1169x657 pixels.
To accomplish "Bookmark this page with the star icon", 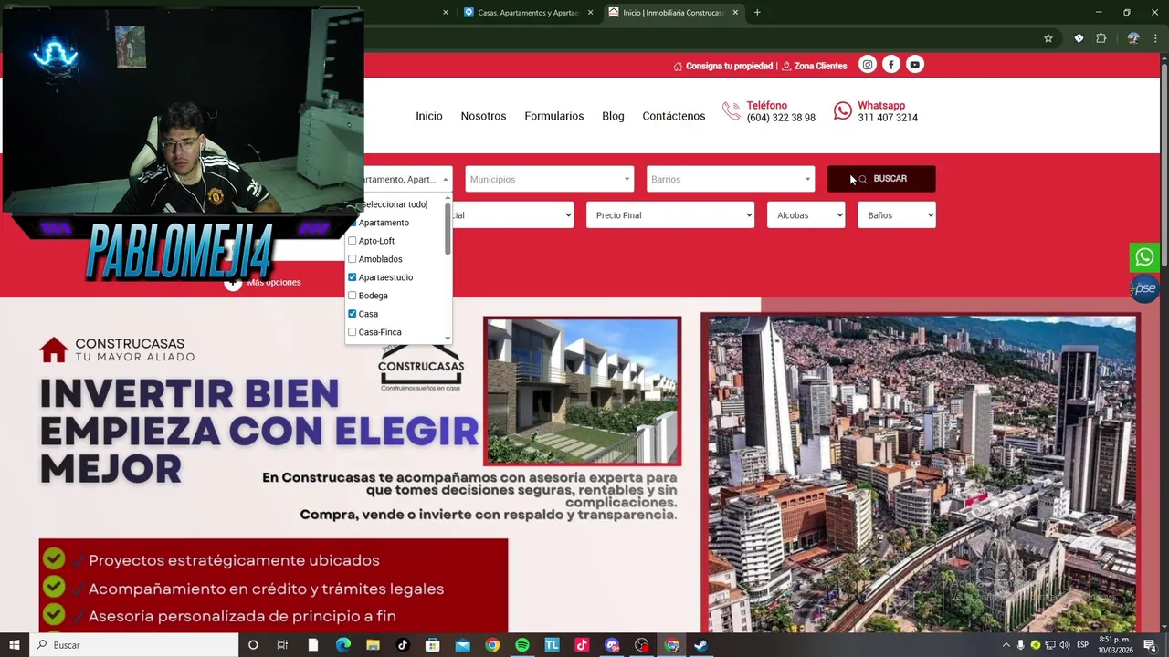I will point(1048,38).
